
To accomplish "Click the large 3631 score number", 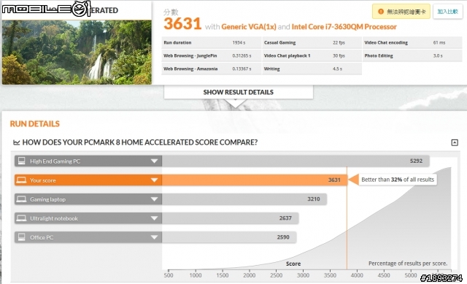I will 182,24.
